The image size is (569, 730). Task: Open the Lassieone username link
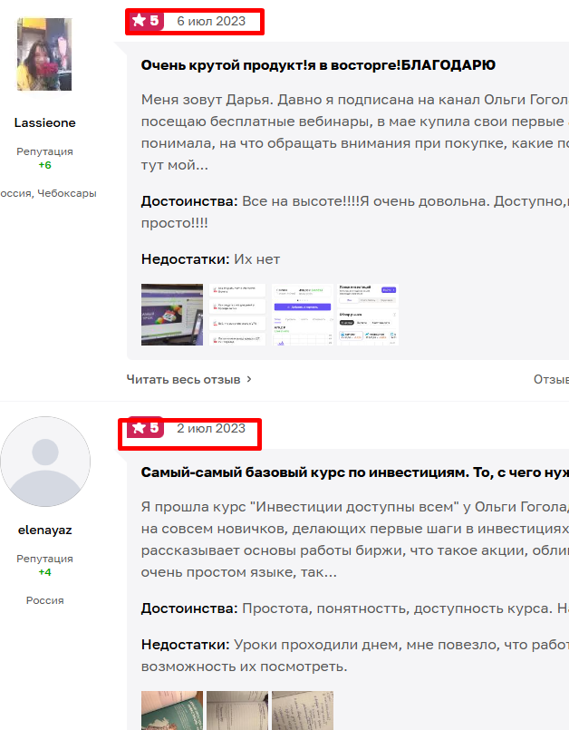(44, 122)
